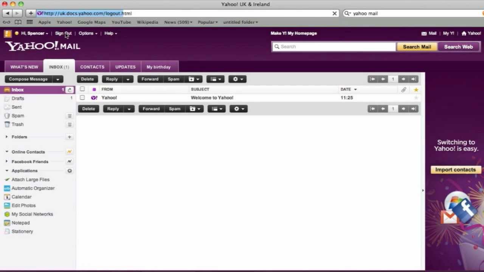Click the Sign Out link

click(63, 33)
